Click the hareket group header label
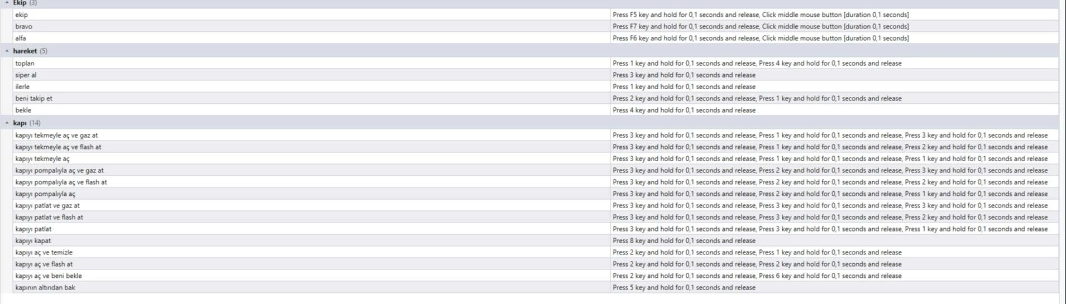Screen dimensions: 1066x304 tap(25, 51)
